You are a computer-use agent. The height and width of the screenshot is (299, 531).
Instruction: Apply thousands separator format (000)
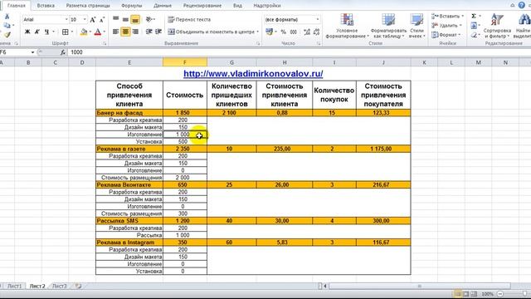tap(293, 32)
